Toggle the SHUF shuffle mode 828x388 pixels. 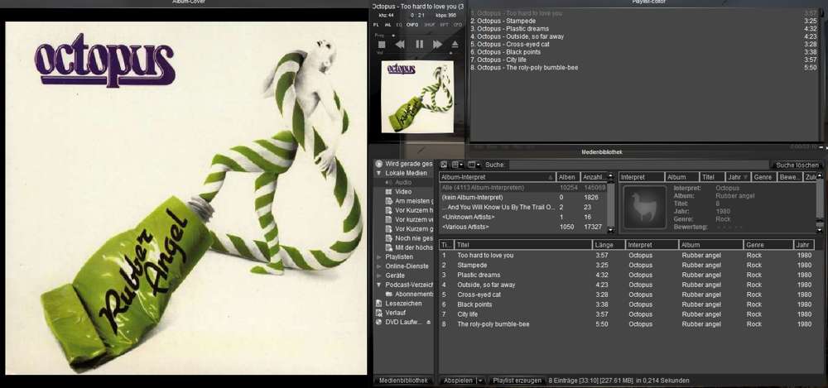[x=428, y=25]
